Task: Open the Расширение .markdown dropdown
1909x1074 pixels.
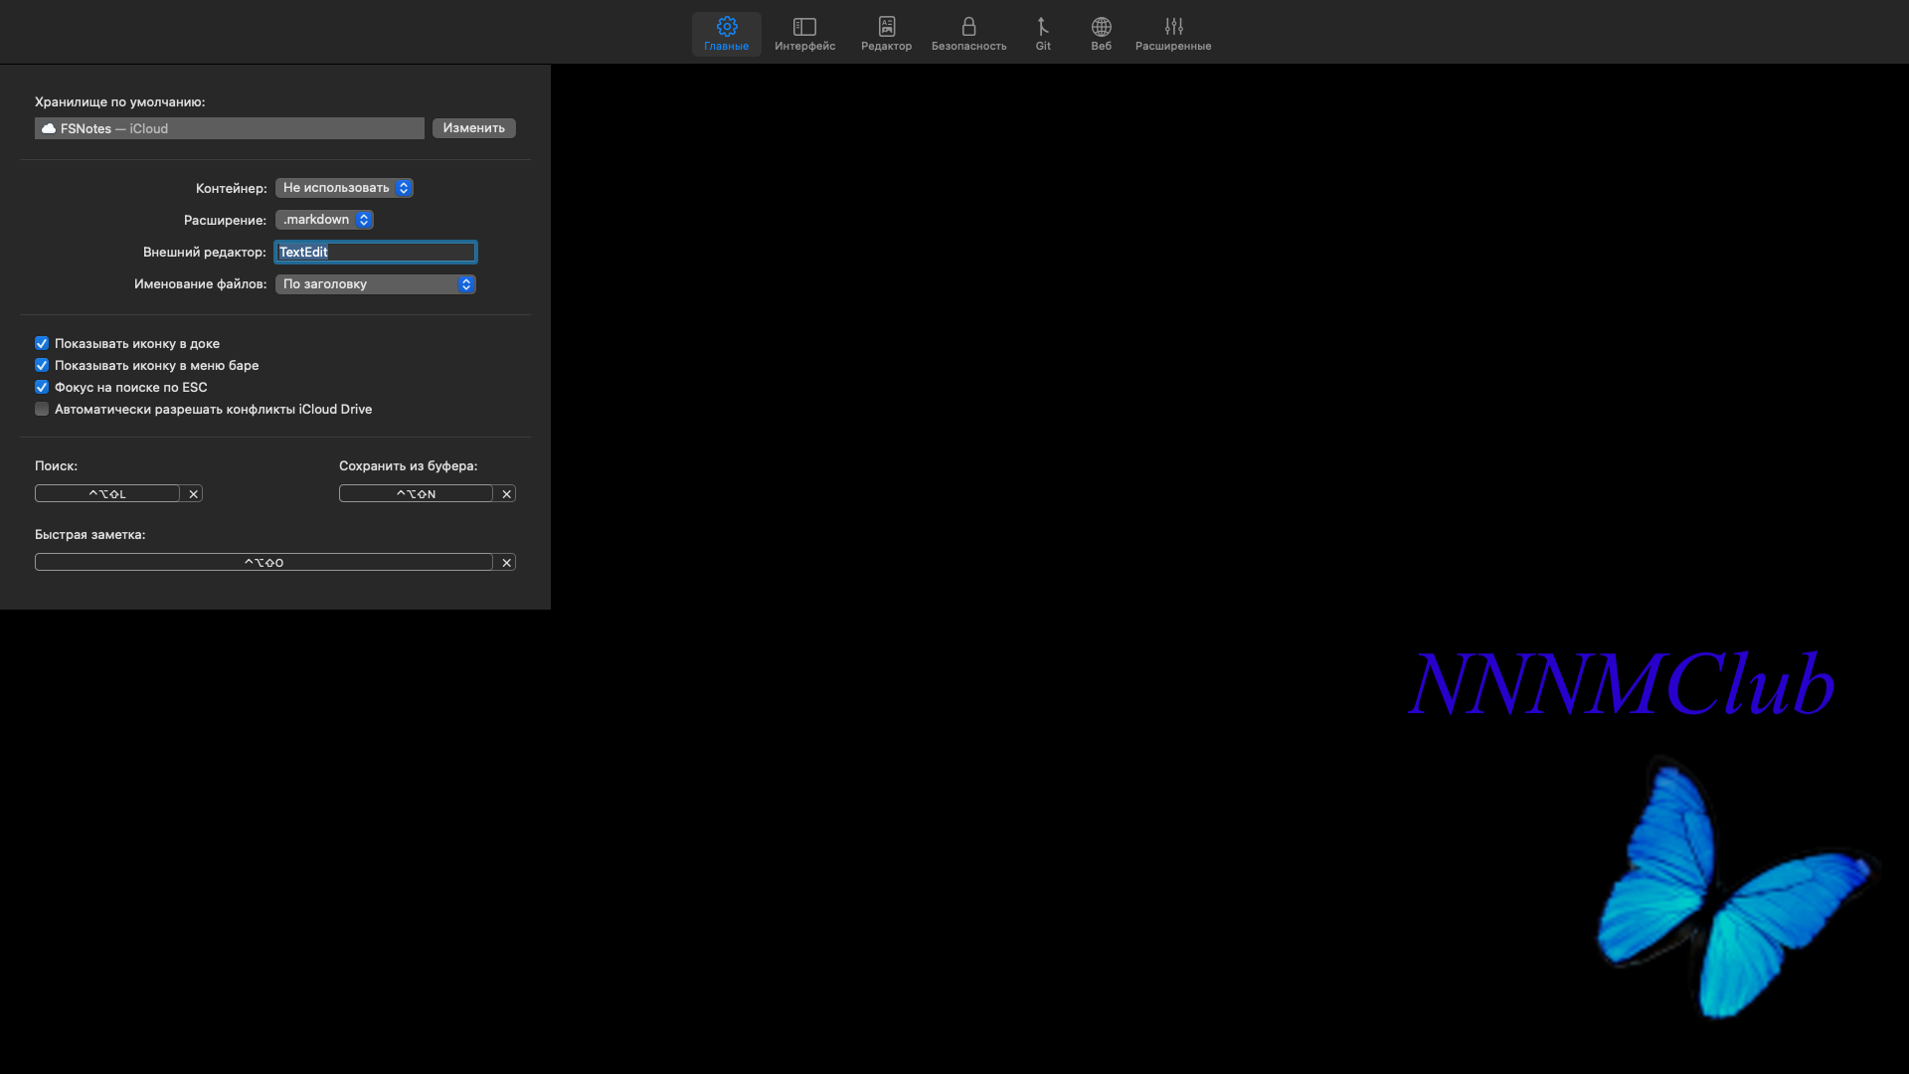Action: (324, 220)
